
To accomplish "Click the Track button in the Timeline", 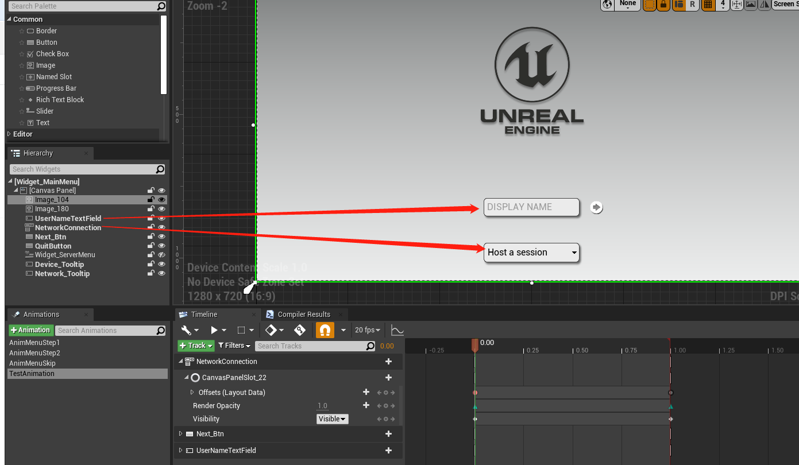I will tap(195, 345).
